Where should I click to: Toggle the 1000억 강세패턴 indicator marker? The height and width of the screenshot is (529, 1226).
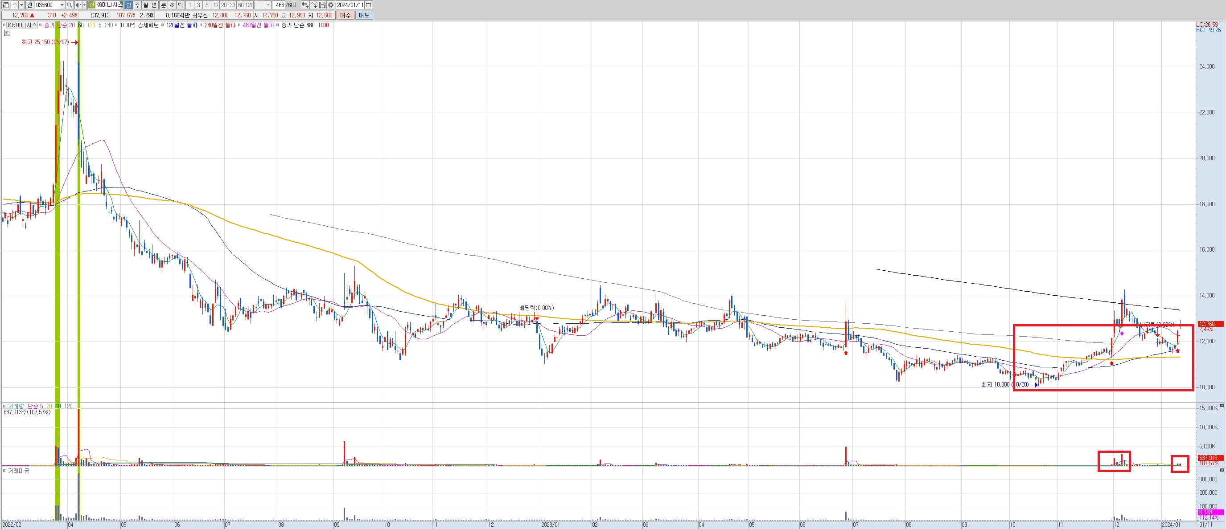117,25
